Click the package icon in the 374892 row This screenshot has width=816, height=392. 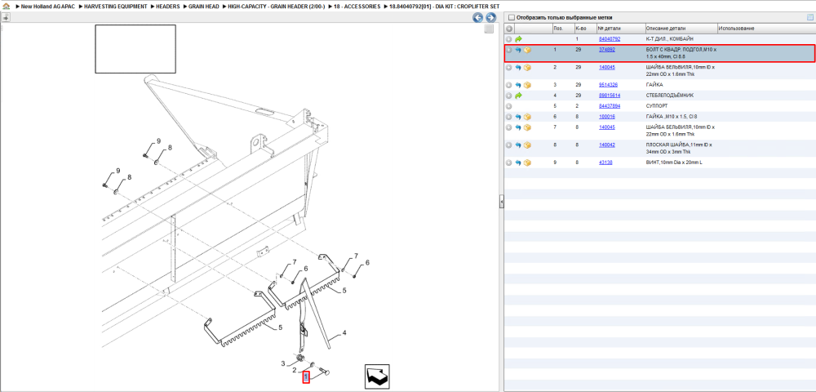[x=527, y=50]
